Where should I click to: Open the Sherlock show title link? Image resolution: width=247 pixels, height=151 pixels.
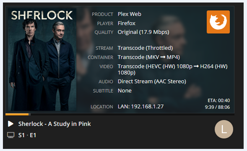point(31,124)
